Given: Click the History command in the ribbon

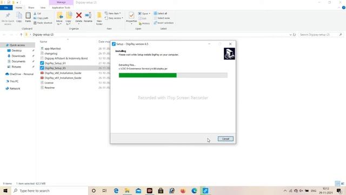Looking at the screenshot, I should pyautogui.click(x=144, y=23).
